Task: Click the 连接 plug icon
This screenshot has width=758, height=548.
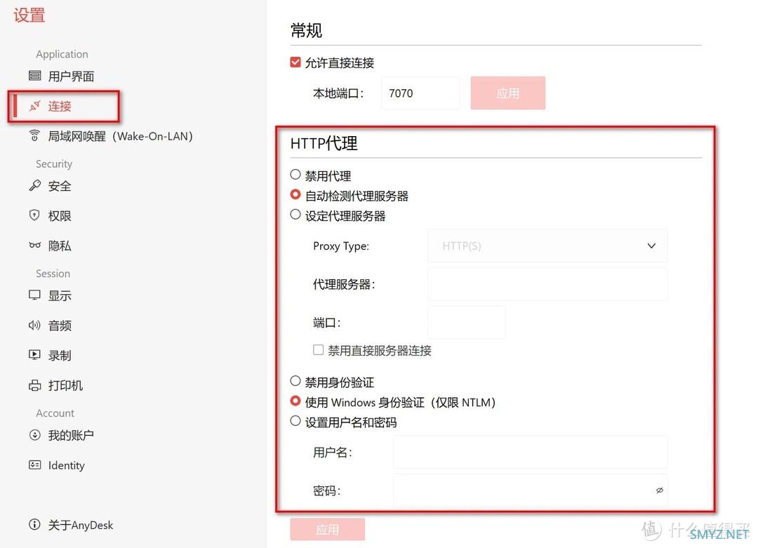Action: [35, 106]
